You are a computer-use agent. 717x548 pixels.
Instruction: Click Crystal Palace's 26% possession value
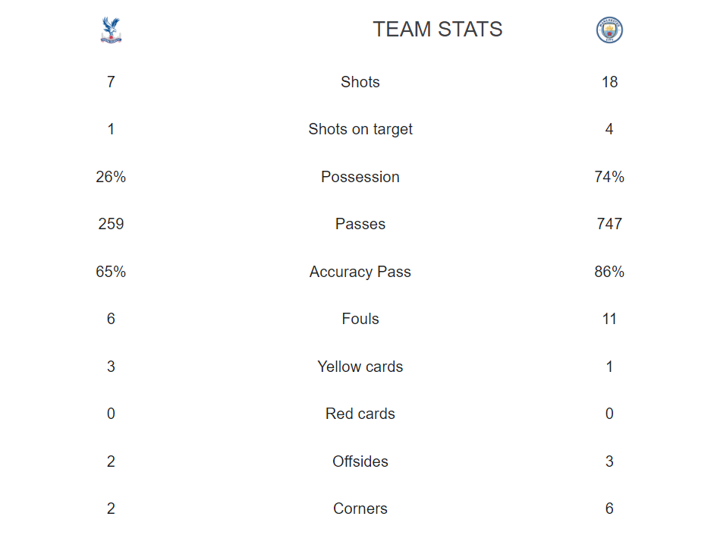coord(111,177)
